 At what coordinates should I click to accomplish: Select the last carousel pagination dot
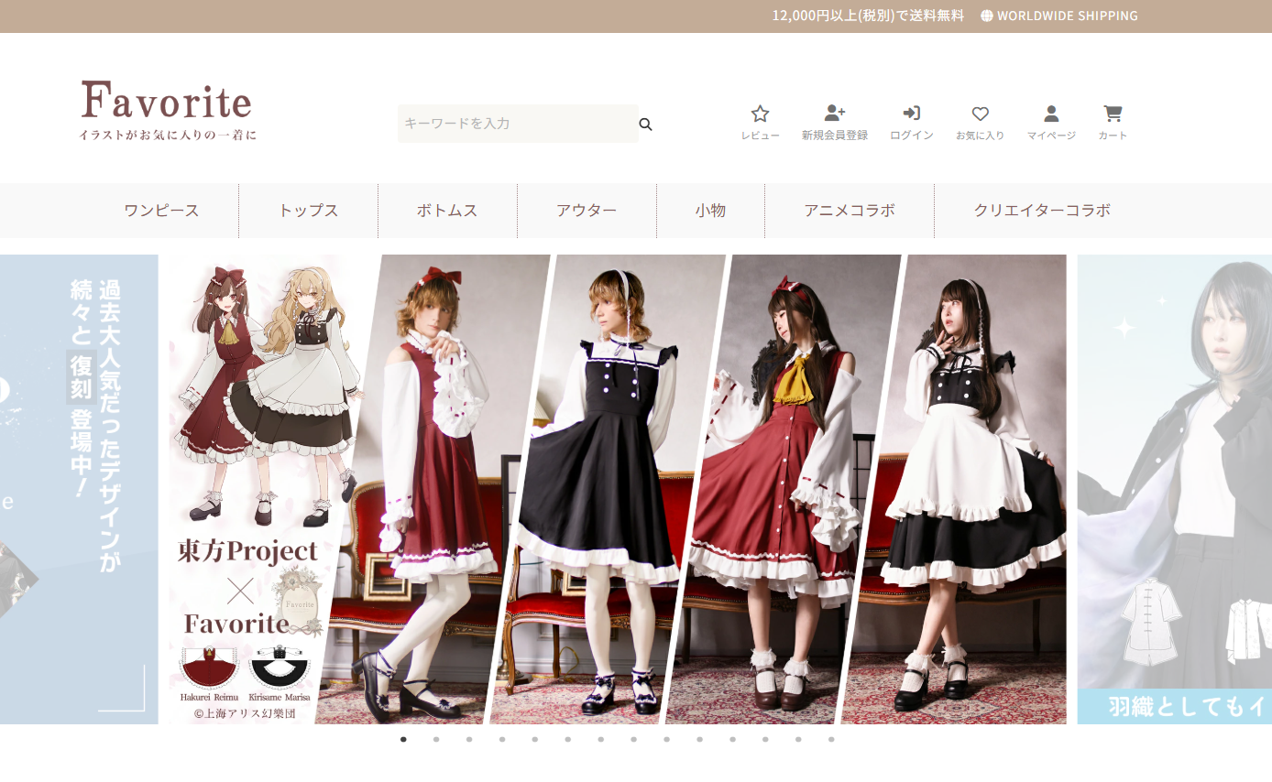(x=832, y=739)
